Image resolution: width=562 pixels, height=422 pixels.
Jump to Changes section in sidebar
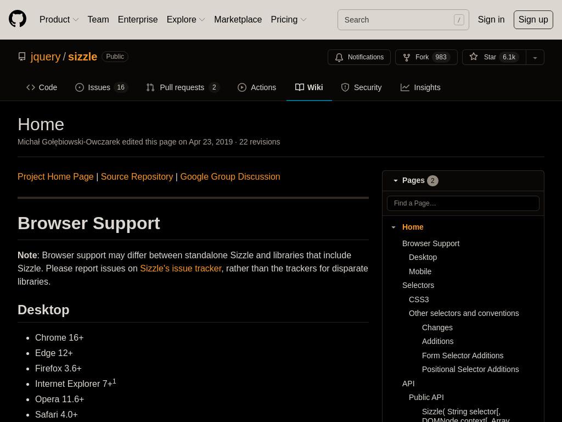coord(437,327)
